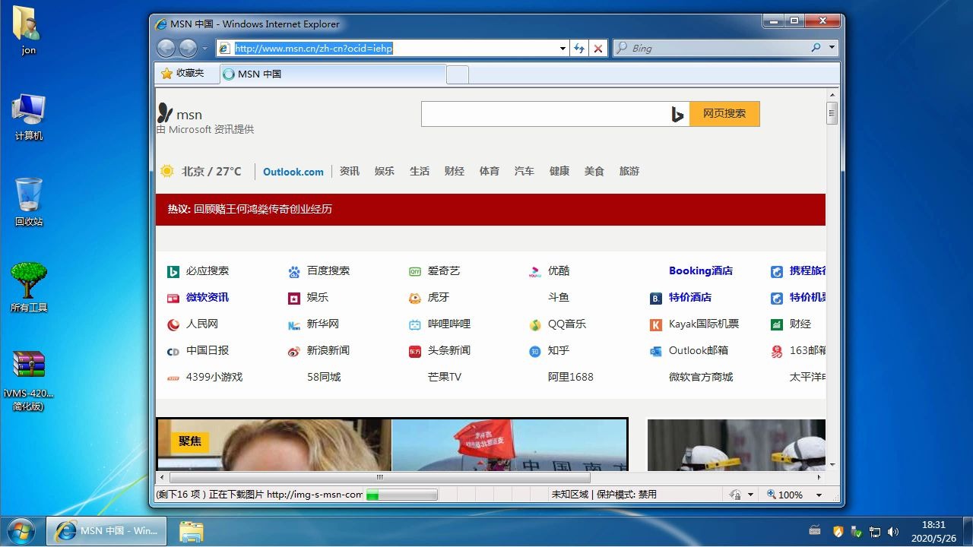Viewport: 973px width, 547px height.
Task: Click the sun weather icon for Beijing
Action: coord(167,171)
